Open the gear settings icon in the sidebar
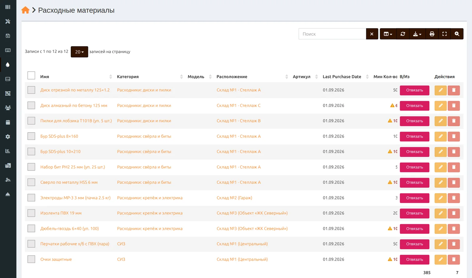472x278 pixels. pyautogui.click(x=8, y=137)
